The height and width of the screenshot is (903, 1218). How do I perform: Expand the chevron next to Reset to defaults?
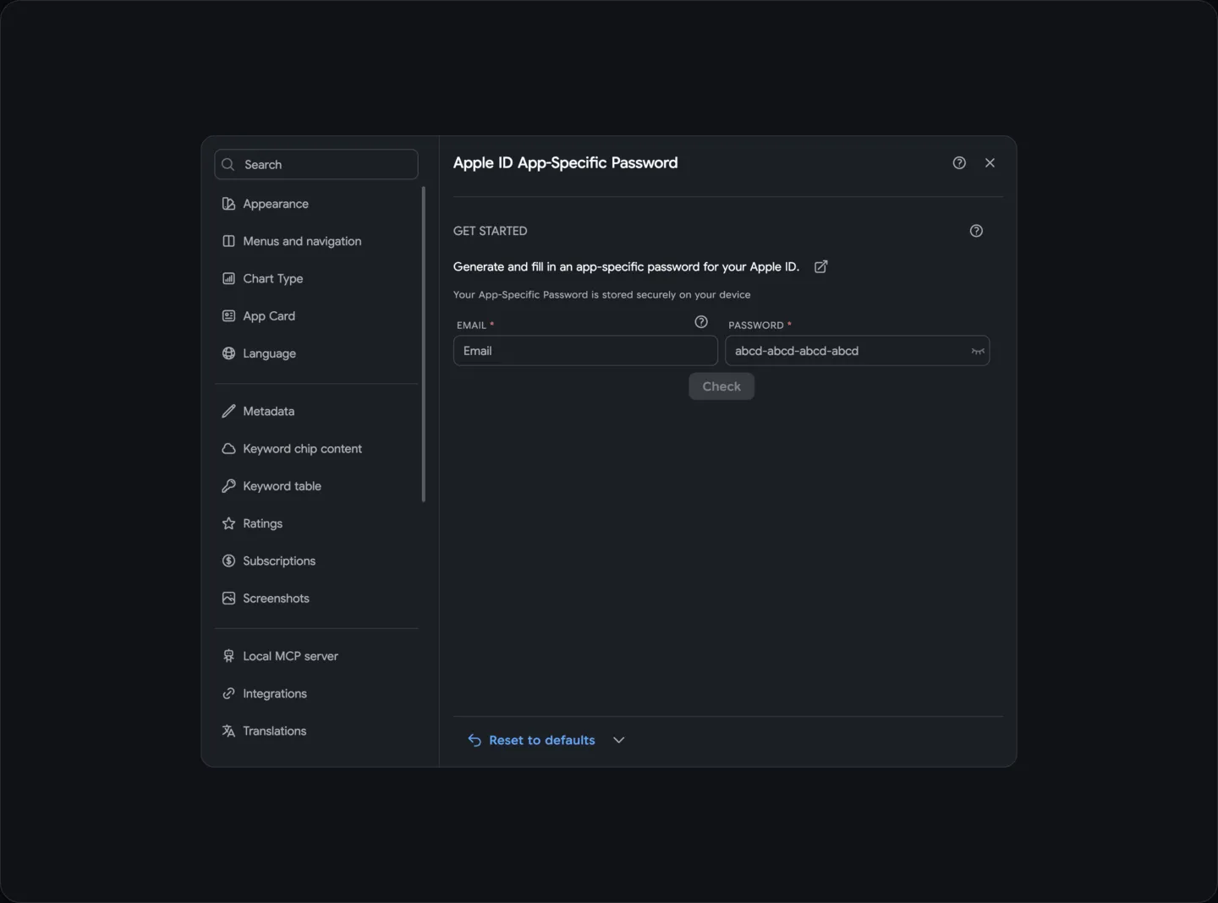pos(619,741)
